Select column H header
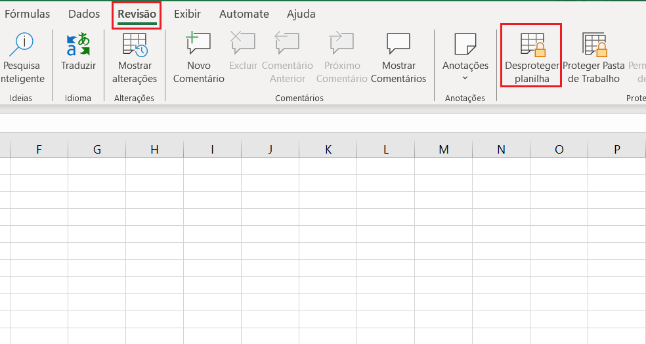This screenshot has height=344, width=646. pyautogui.click(x=154, y=149)
